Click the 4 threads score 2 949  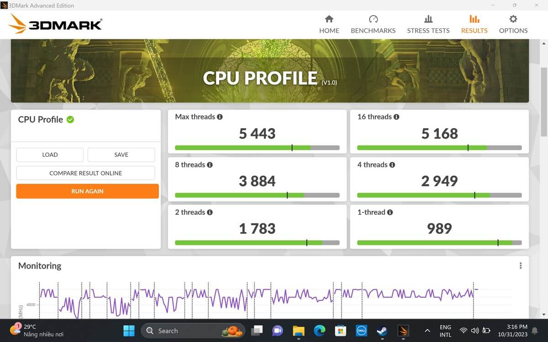tap(439, 181)
